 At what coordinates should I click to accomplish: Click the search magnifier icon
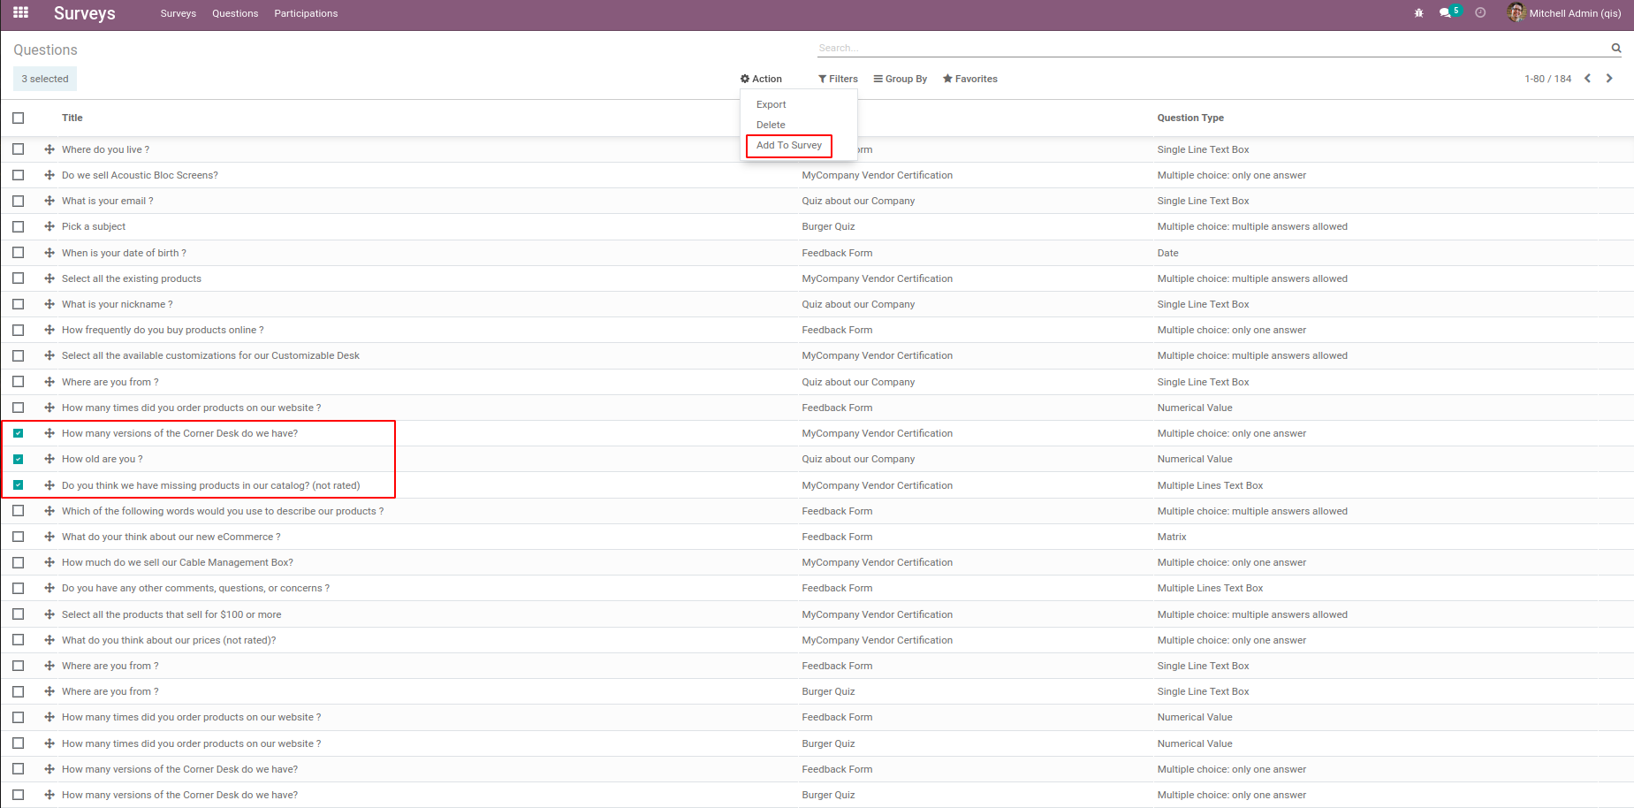tap(1615, 49)
